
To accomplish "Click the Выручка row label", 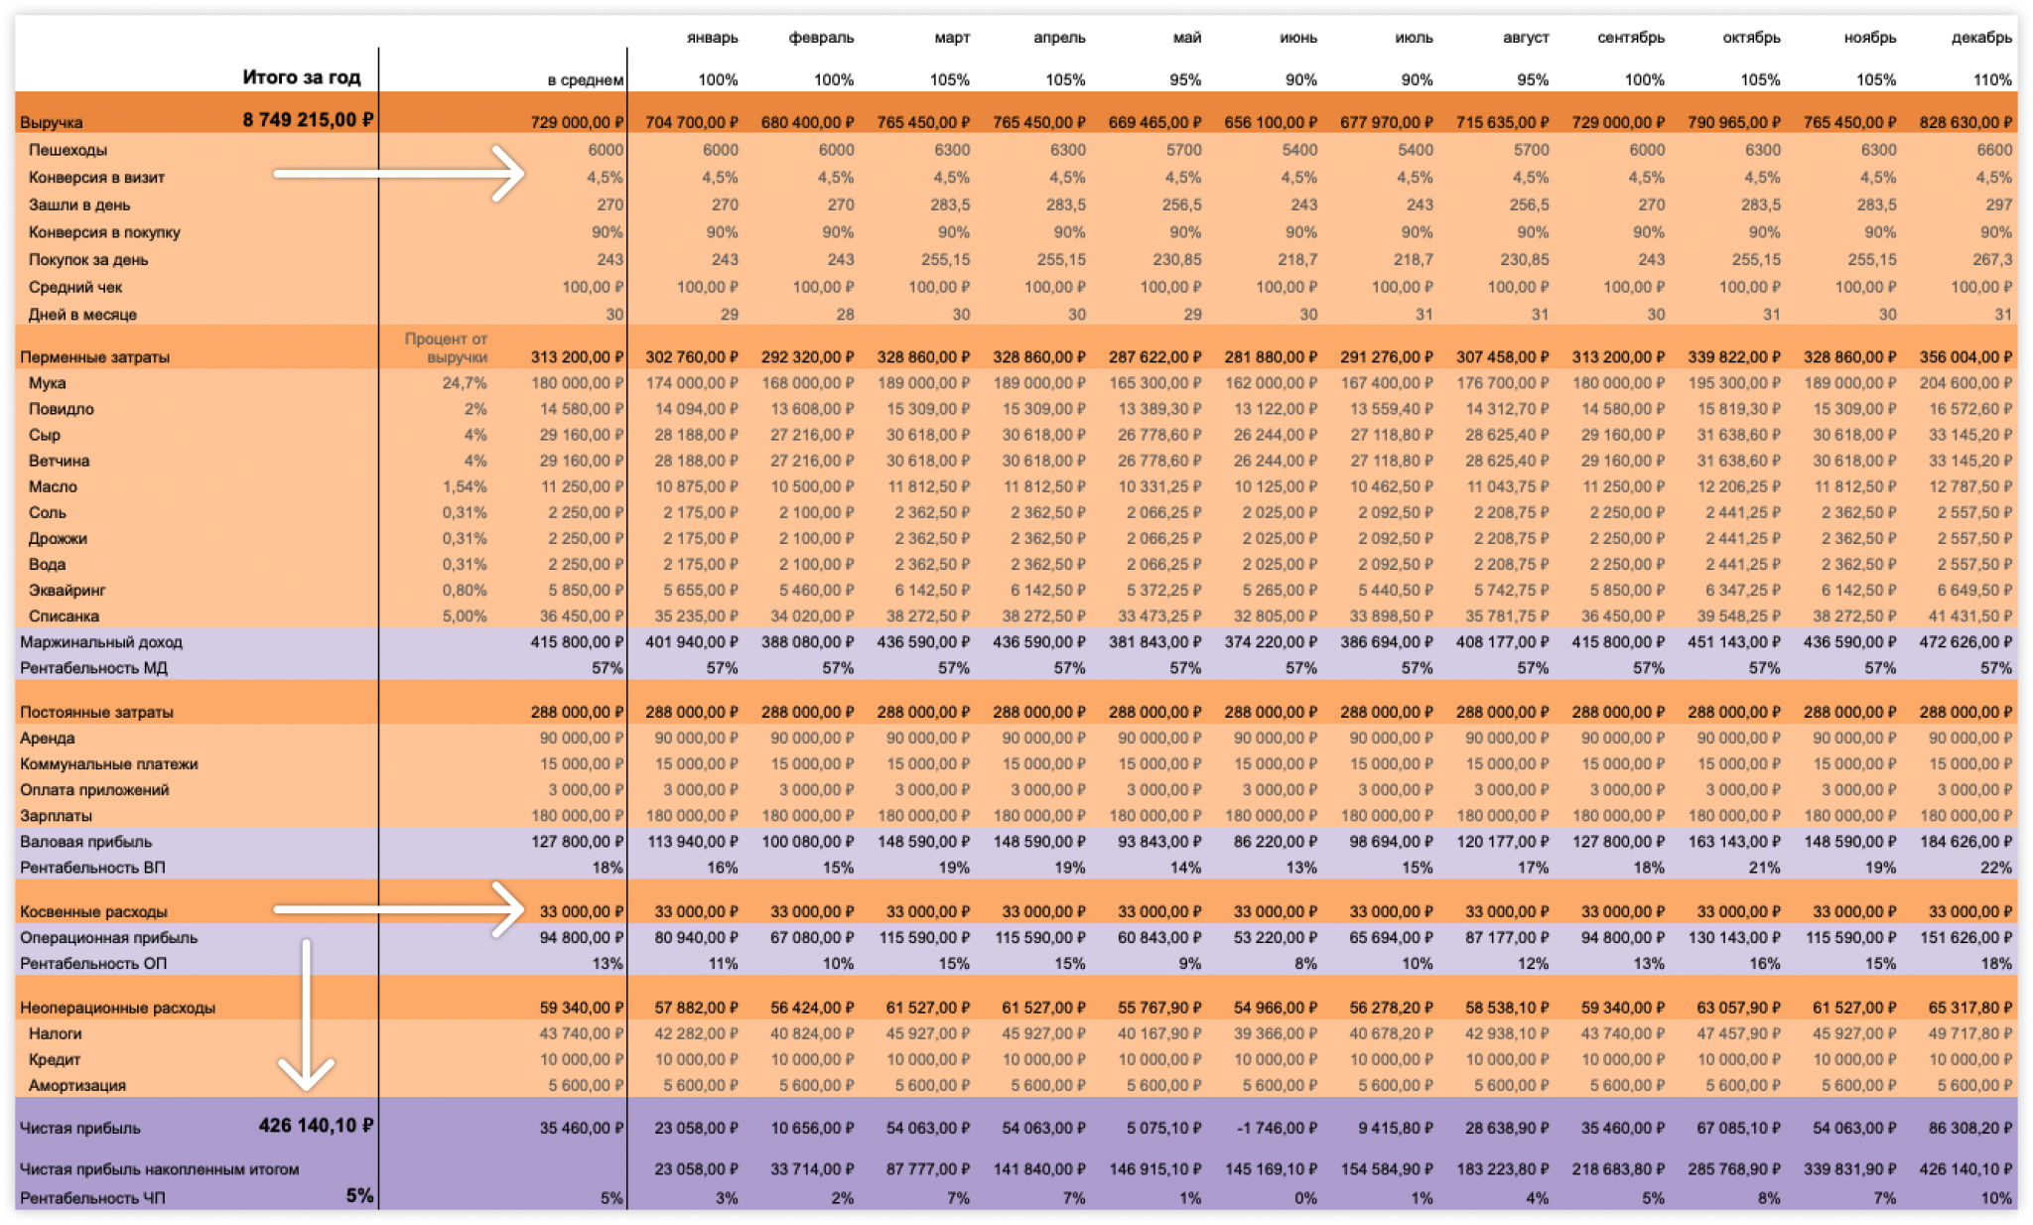I will coord(52,122).
